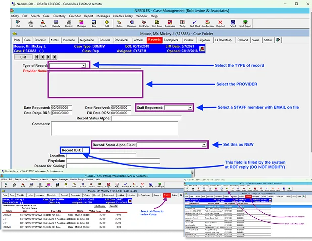Viewport: 312px width, 241px height.
Task: Click the Print toolbar icon in main window
Action: (31, 23)
